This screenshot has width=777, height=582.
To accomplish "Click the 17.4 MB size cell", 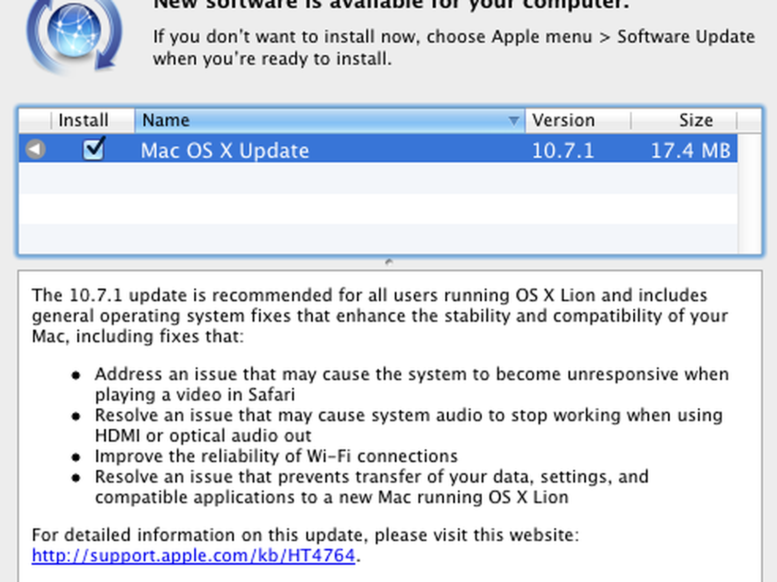I will pyautogui.click(x=691, y=151).
